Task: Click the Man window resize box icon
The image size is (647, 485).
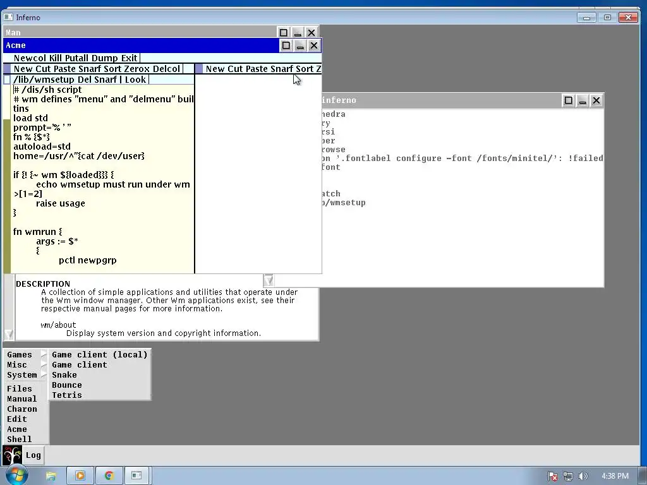Action: click(284, 32)
